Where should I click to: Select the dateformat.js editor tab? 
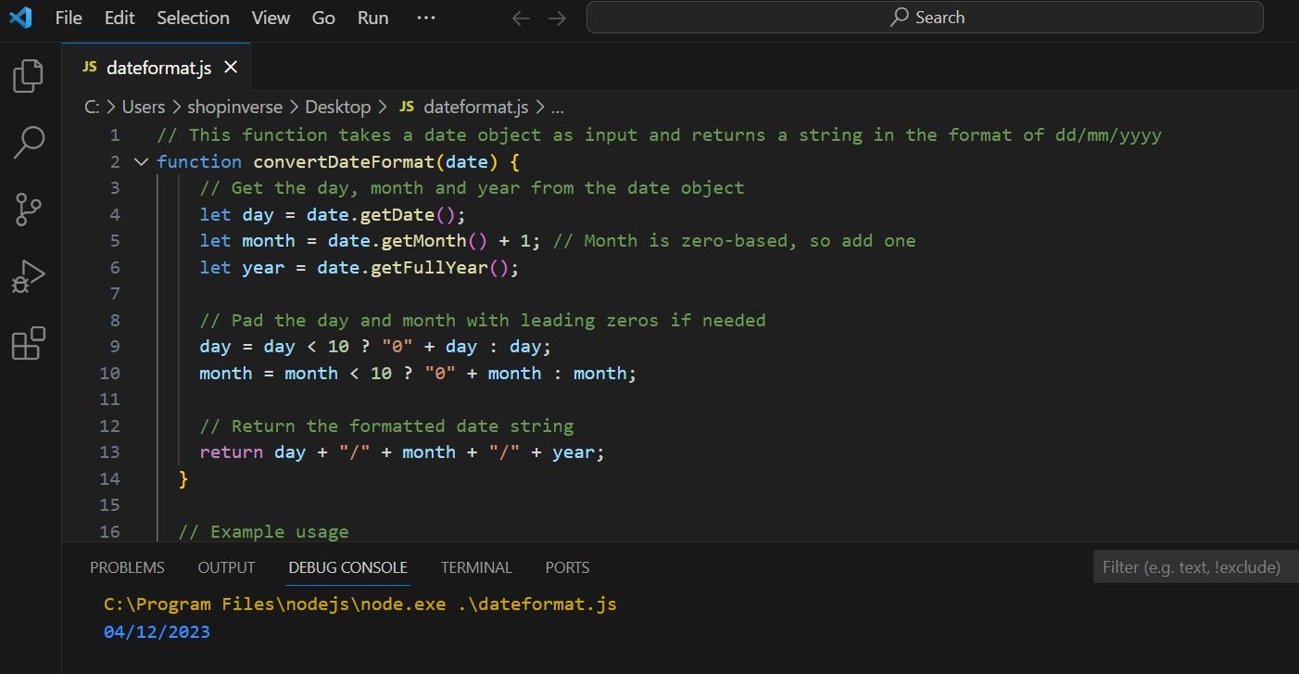pyautogui.click(x=157, y=67)
